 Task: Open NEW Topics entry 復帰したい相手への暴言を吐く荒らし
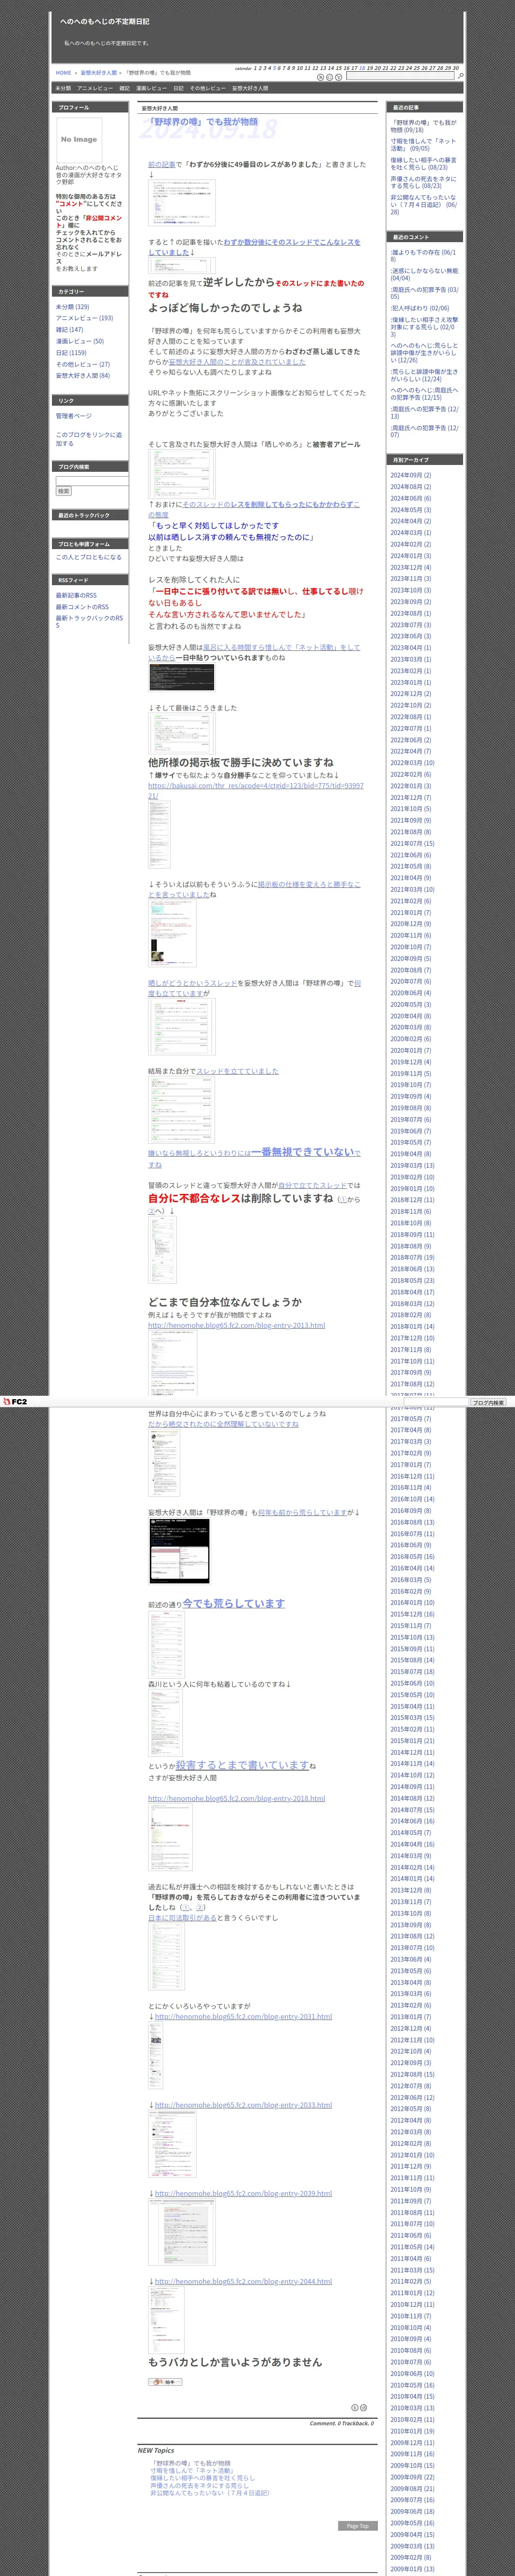coord(202,2478)
